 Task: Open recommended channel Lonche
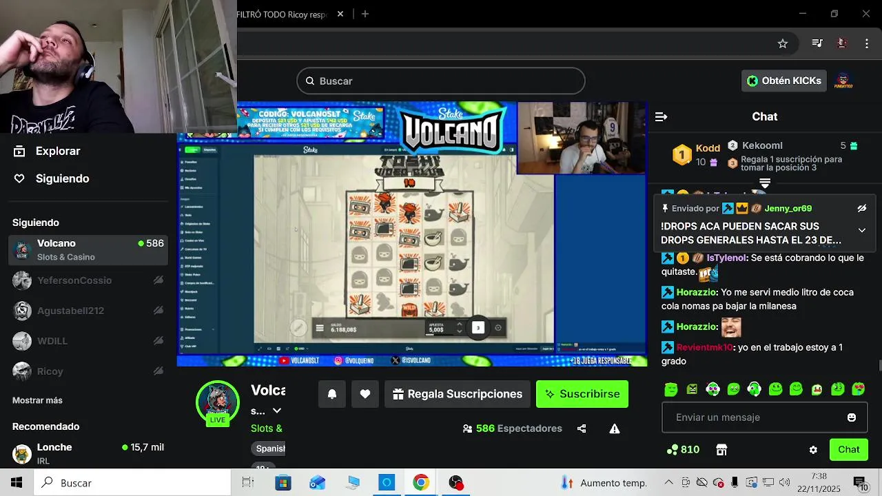88,453
